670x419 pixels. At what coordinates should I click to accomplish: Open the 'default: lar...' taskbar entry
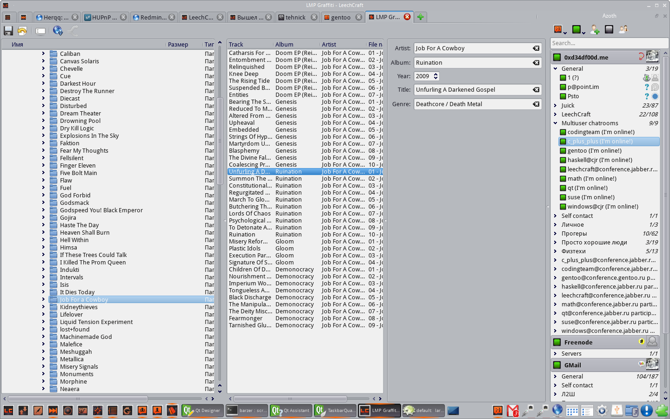click(423, 411)
